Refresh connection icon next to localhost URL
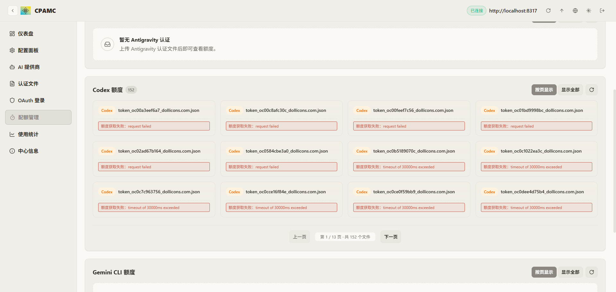The height and width of the screenshot is (292, 616). [548, 11]
